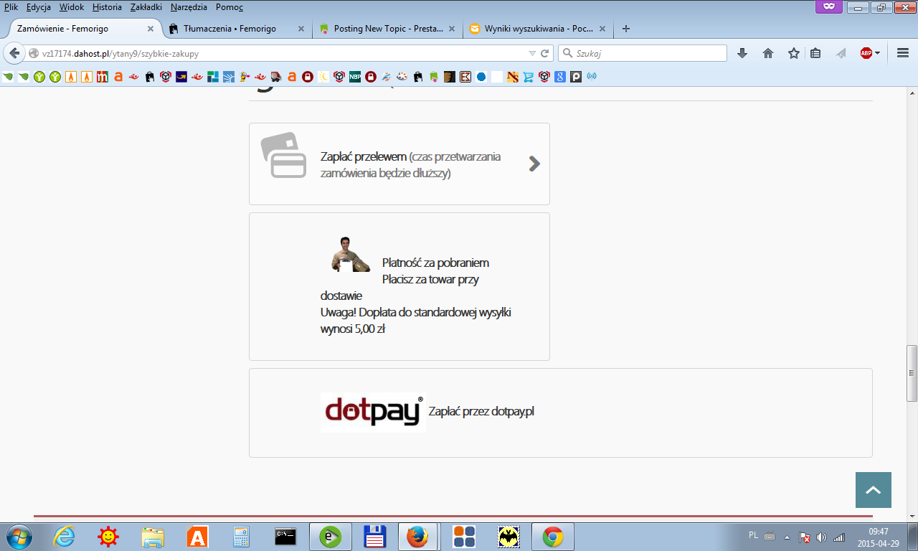Viewport: 918px width, 551px height.
Task: Go to the Firefox home page icon
Action: pos(768,53)
